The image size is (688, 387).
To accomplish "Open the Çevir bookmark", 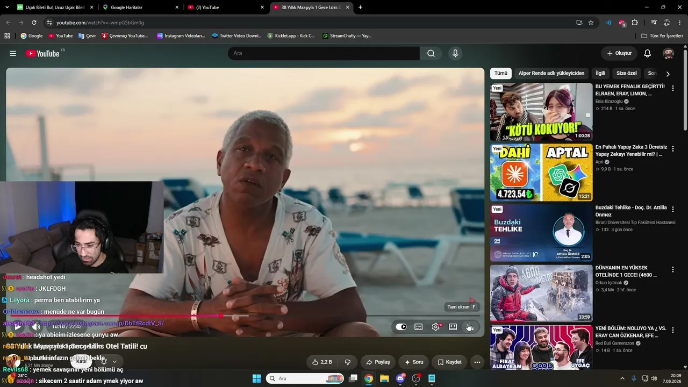I will click(87, 36).
